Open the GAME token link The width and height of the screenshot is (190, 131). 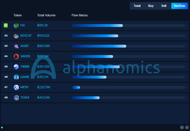(25, 77)
